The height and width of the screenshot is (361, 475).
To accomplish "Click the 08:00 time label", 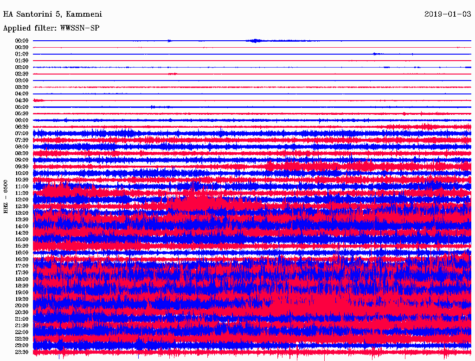I will point(22,147).
